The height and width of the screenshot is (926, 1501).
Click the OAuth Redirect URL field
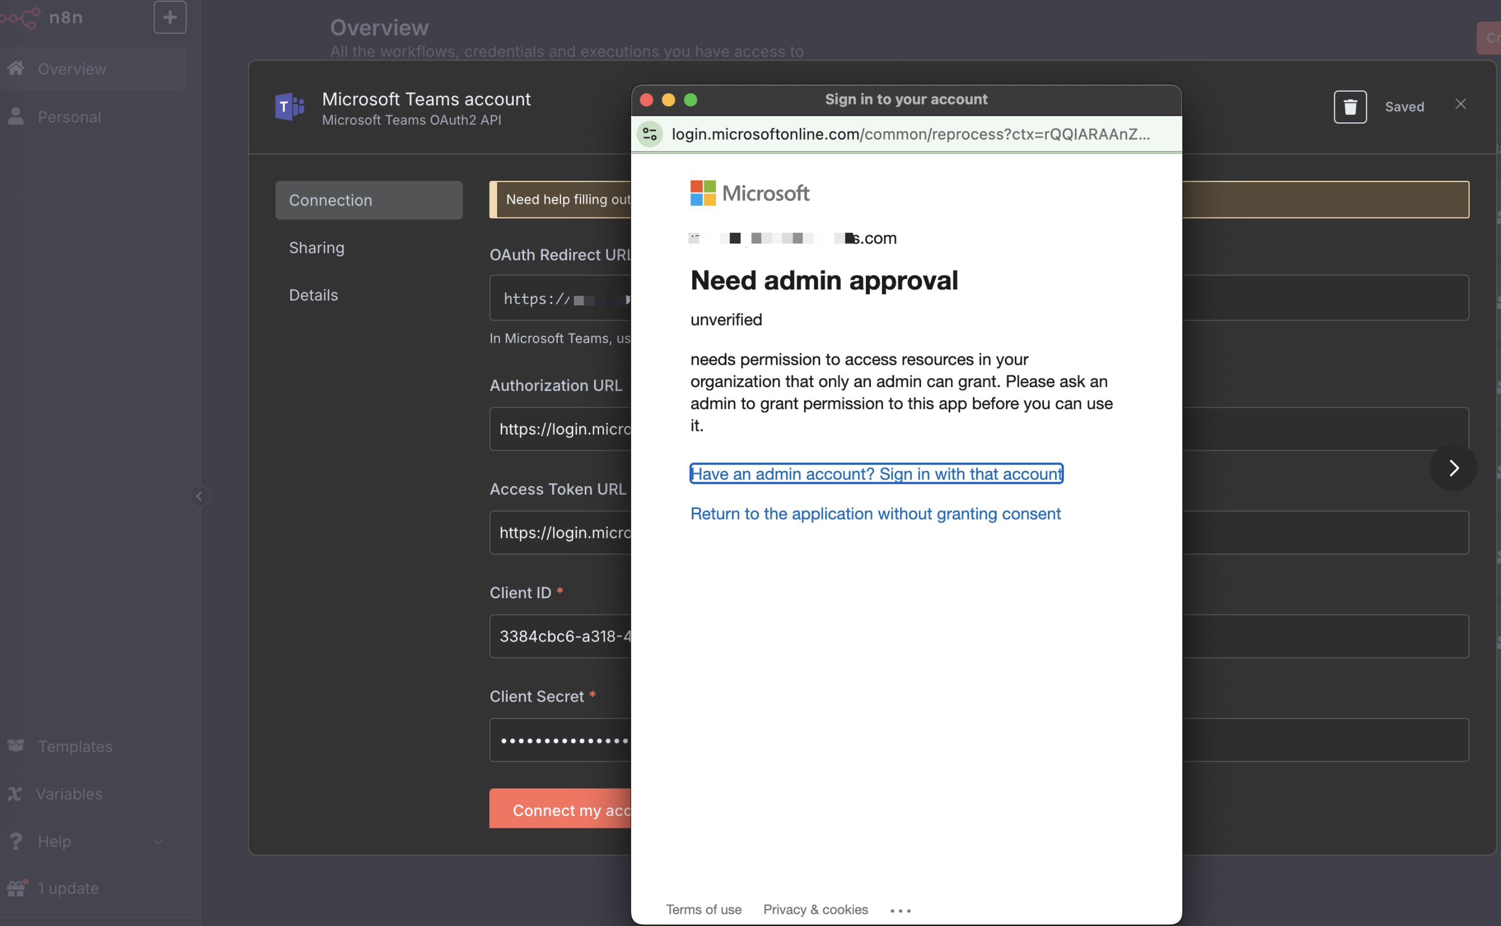pyautogui.click(x=979, y=298)
